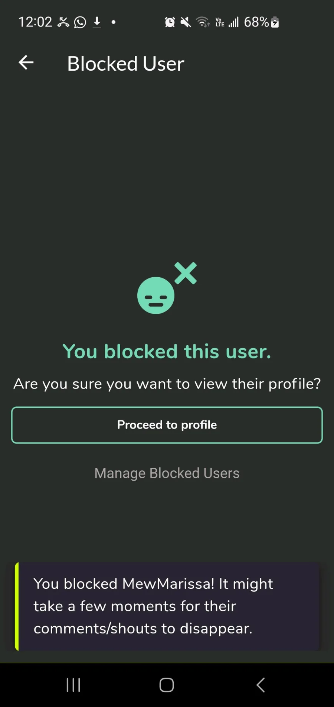Screen dimensions: 334x707
Task: Tap the Blocked User page title
Action: (125, 64)
